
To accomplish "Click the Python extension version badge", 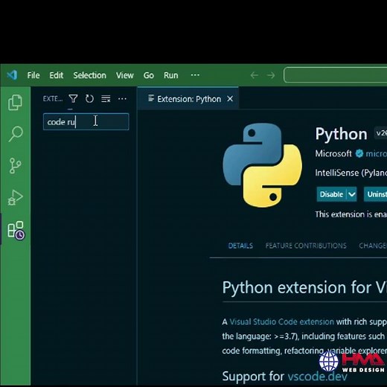I will pyautogui.click(x=381, y=133).
